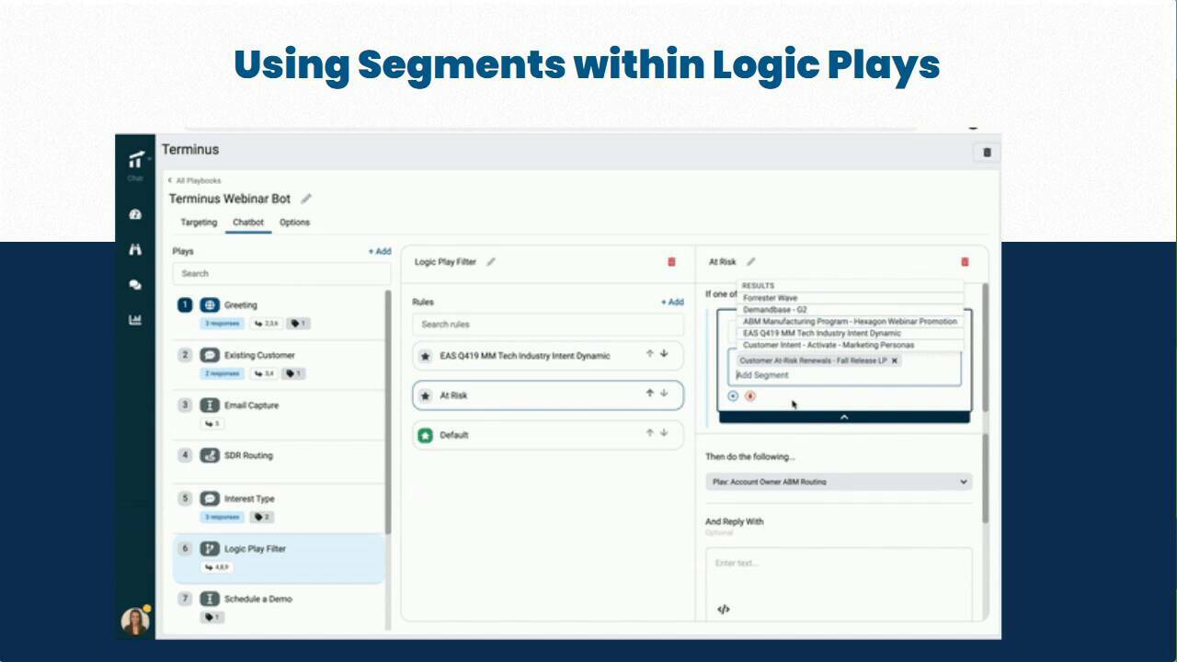The width and height of the screenshot is (1177, 662).
Task: Collapse the condition panel with the chevron bar
Action: [x=843, y=416]
